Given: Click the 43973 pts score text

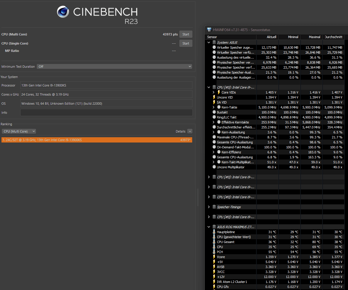Looking at the screenshot, I should tap(170, 34).
